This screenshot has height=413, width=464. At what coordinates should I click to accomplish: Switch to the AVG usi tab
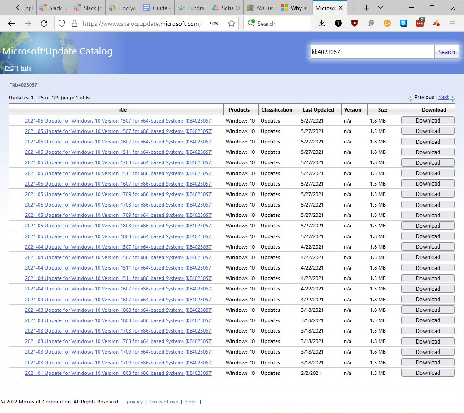261,8
